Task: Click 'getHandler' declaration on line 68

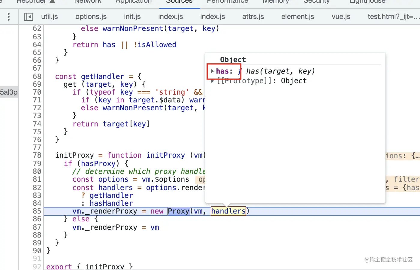Action: (103, 77)
